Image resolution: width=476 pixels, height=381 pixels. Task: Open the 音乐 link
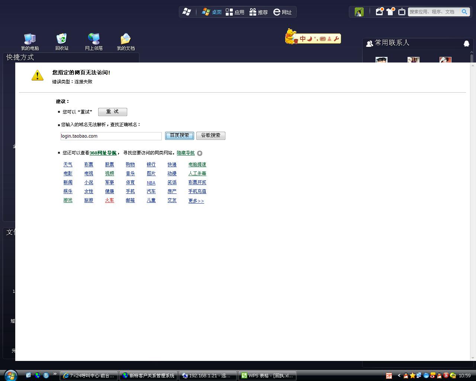[131, 173]
